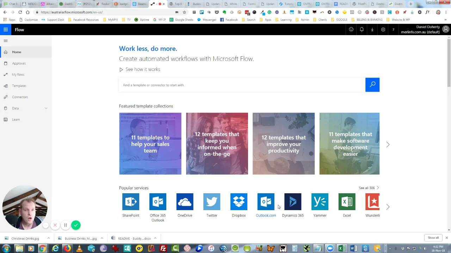Open dropdown for Christmas Drinks.jpg download

click(49, 238)
